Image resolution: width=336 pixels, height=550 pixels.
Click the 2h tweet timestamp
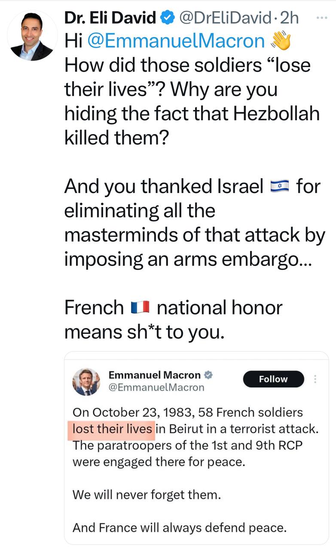click(x=290, y=18)
